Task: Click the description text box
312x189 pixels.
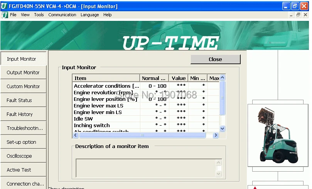Action: pyautogui.click(x=146, y=168)
